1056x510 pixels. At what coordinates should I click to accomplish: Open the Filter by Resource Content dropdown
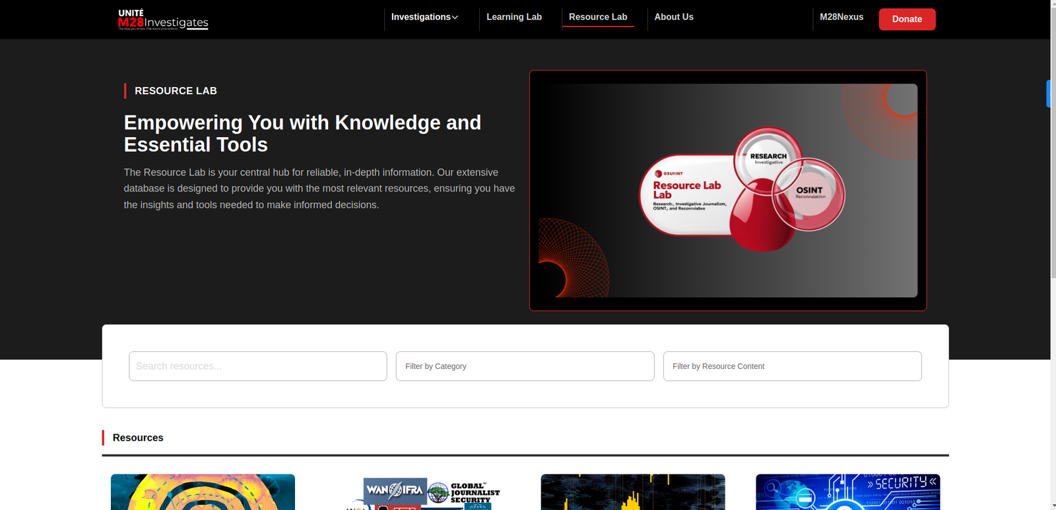[792, 366]
